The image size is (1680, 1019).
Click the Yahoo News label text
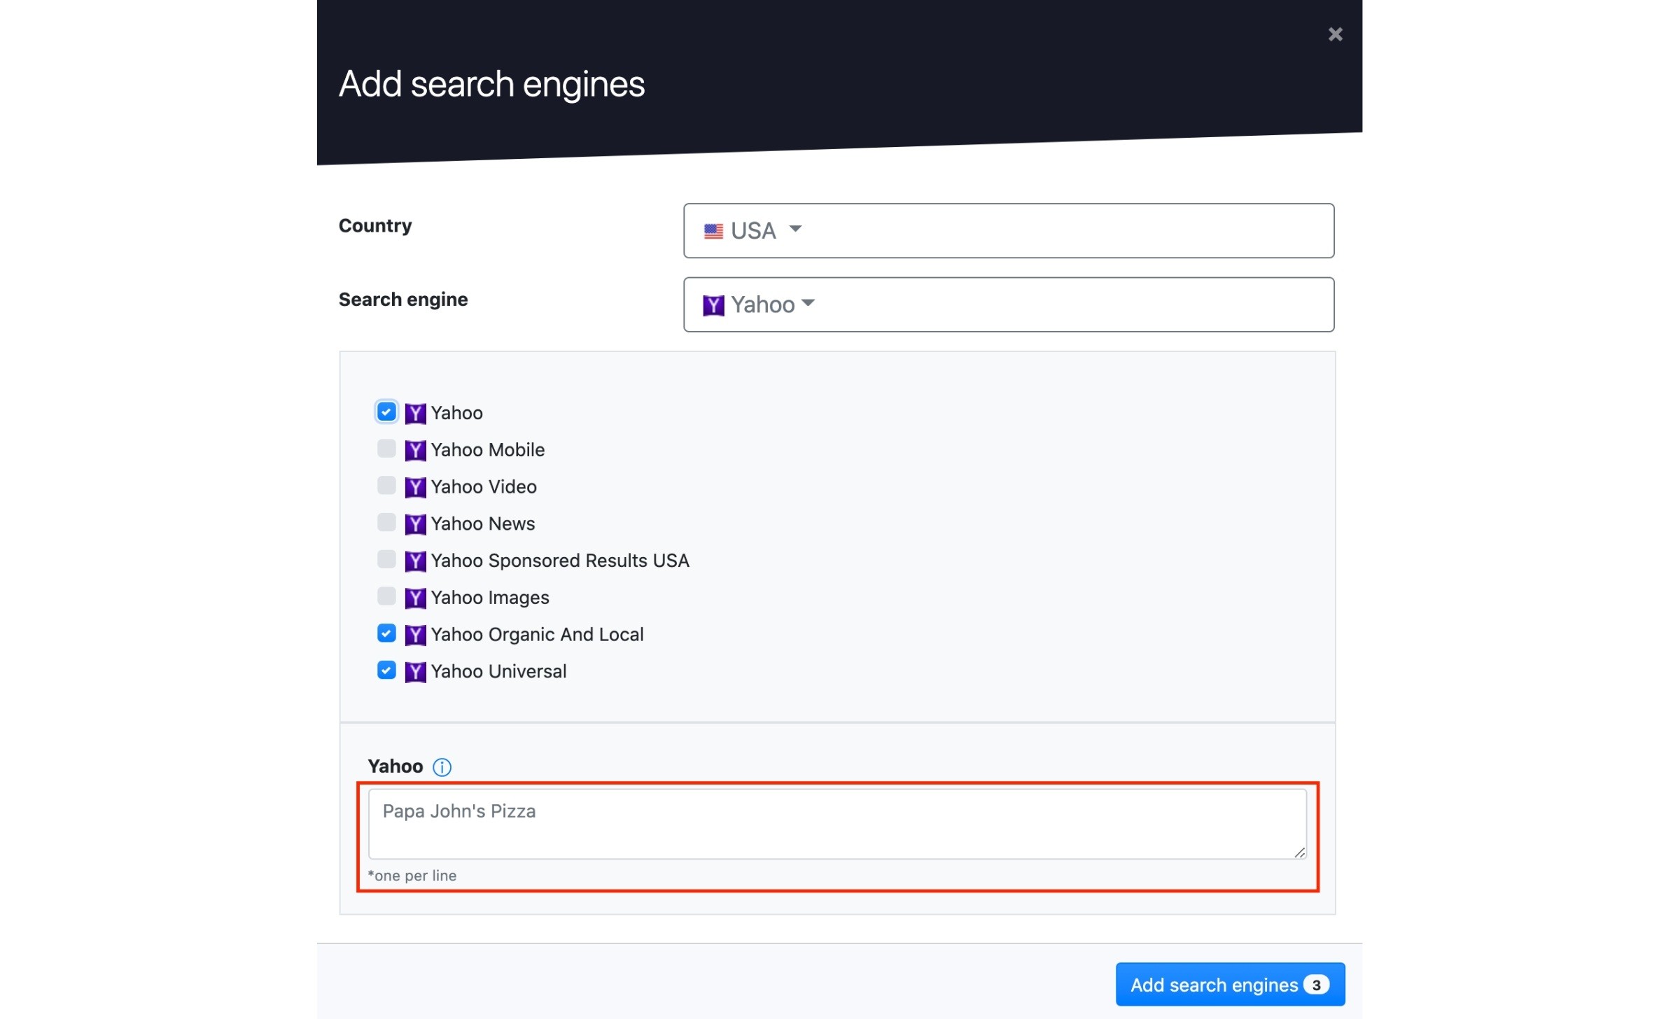[x=483, y=524]
